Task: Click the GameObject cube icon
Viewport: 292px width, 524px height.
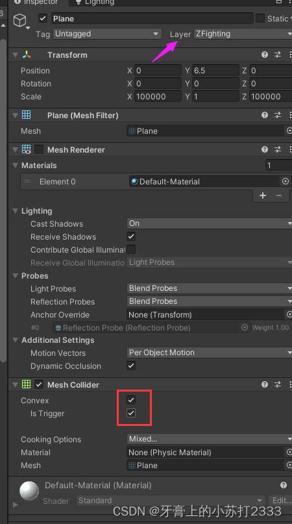Action: pos(19,20)
